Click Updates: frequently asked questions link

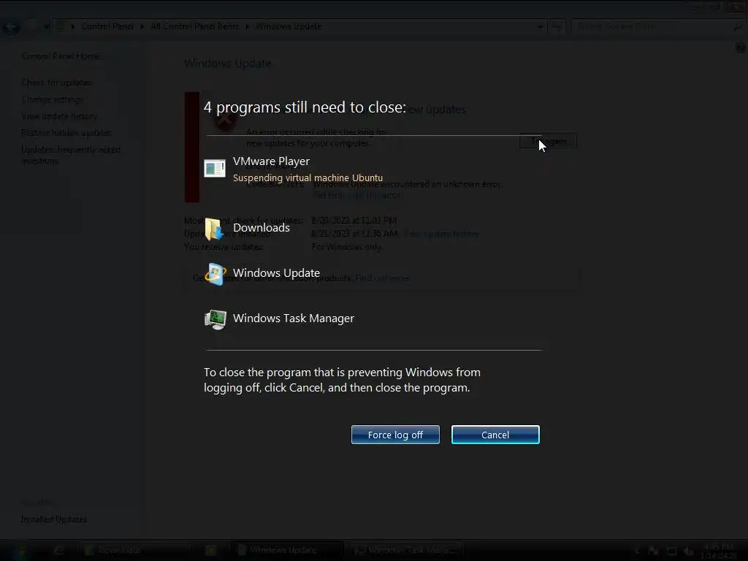tap(71, 155)
